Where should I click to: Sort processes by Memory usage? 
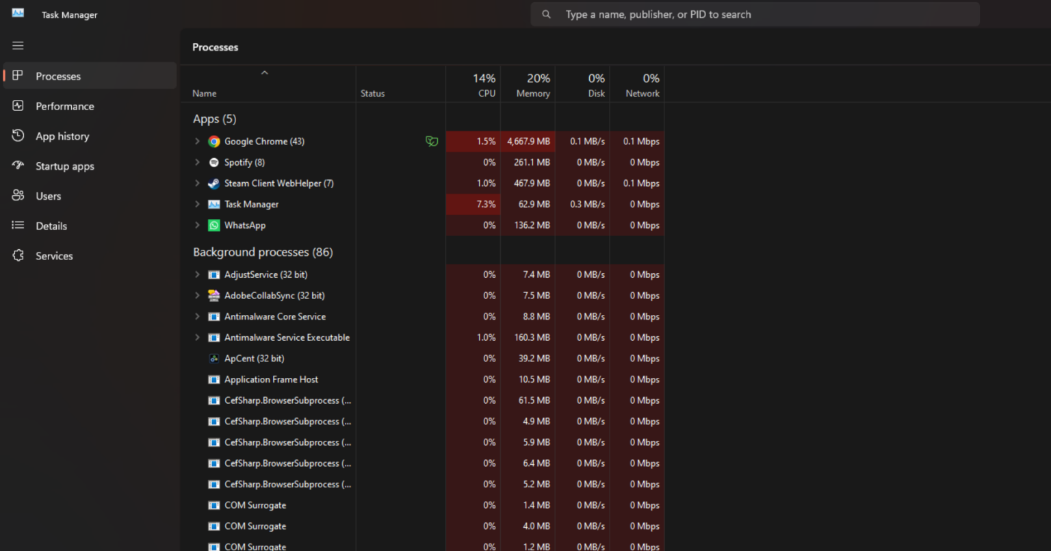pos(528,84)
